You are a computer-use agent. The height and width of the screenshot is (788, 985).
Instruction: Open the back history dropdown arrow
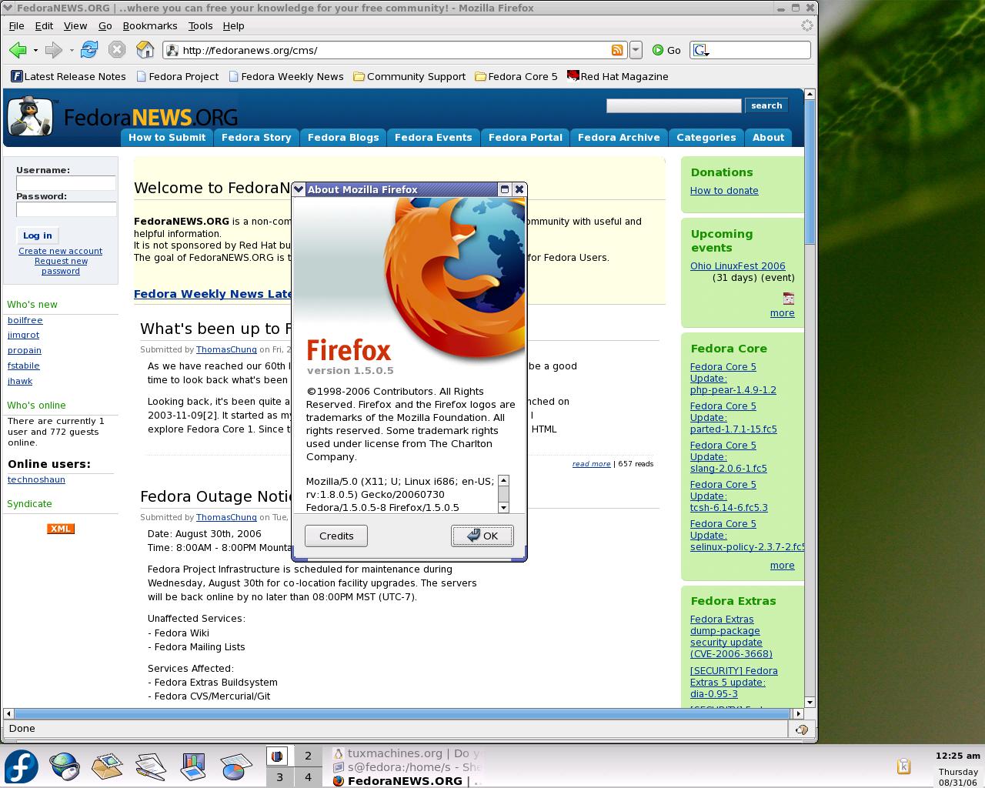coord(35,51)
